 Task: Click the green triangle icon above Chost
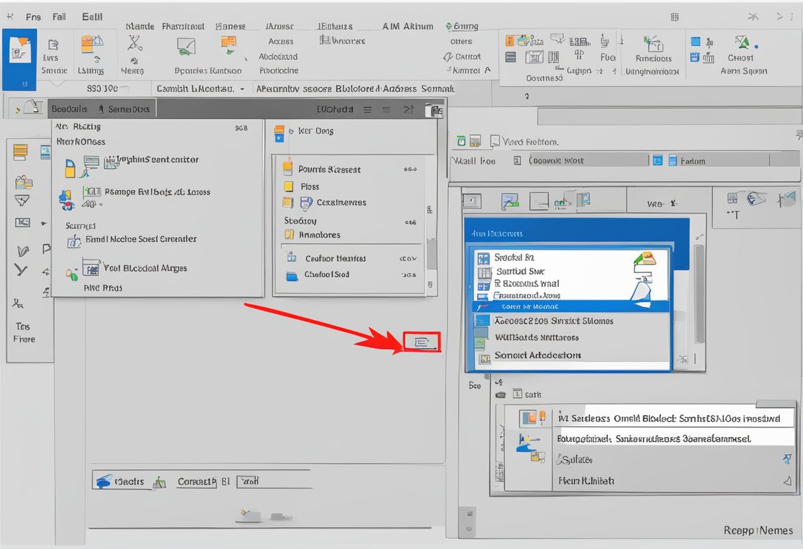(x=742, y=44)
